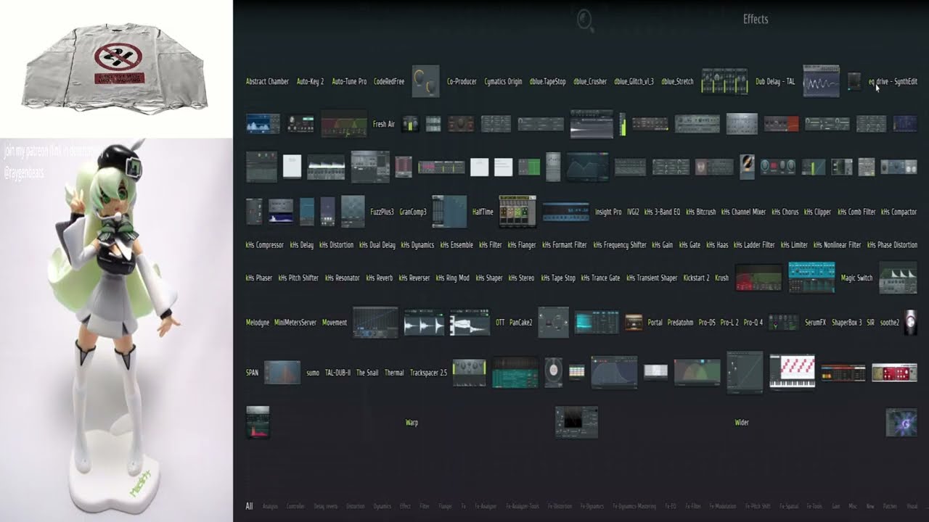Open the red spectrum thumbnail right of Krush
Screen dimensions: 929x522
click(x=758, y=278)
